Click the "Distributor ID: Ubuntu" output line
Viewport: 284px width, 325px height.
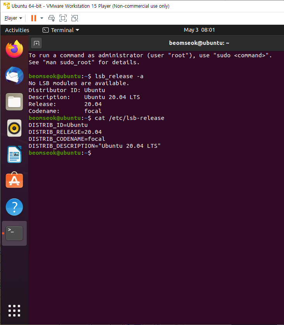tap(67, 90)
